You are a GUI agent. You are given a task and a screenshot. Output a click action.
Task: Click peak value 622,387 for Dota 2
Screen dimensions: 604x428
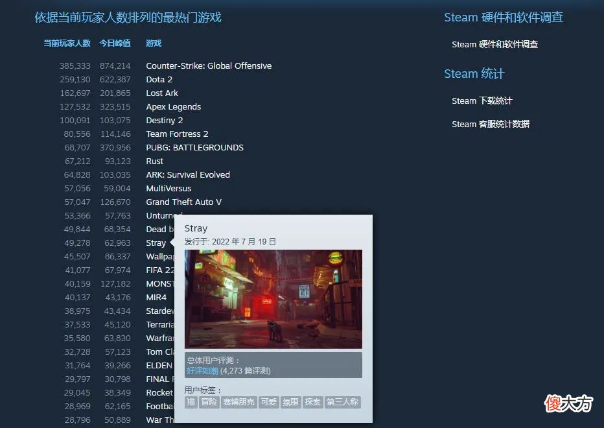point(115,79)
